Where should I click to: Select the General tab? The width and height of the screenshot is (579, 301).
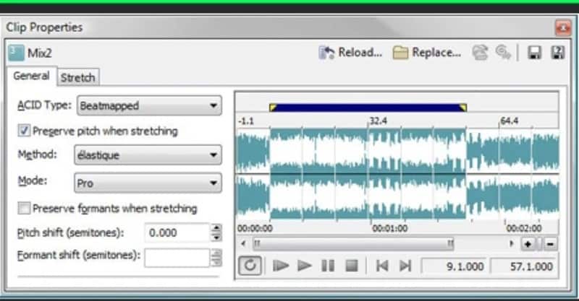point(31,76)
